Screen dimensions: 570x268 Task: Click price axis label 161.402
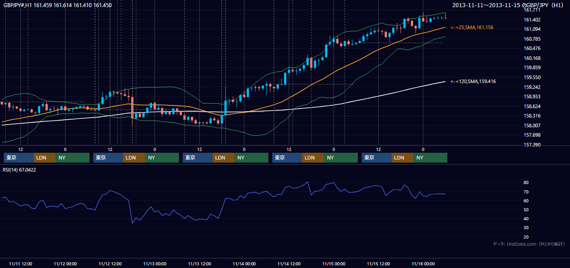point(532,20)
